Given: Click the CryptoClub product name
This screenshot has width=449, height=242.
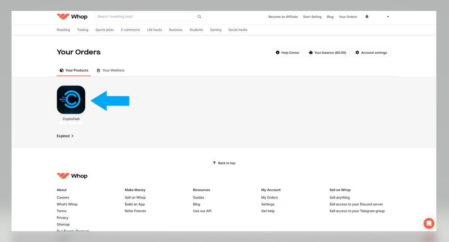Looking at the screenshot, I should pos(71,119).
